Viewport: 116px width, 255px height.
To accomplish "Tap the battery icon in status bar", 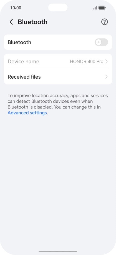I will point(102,8).
